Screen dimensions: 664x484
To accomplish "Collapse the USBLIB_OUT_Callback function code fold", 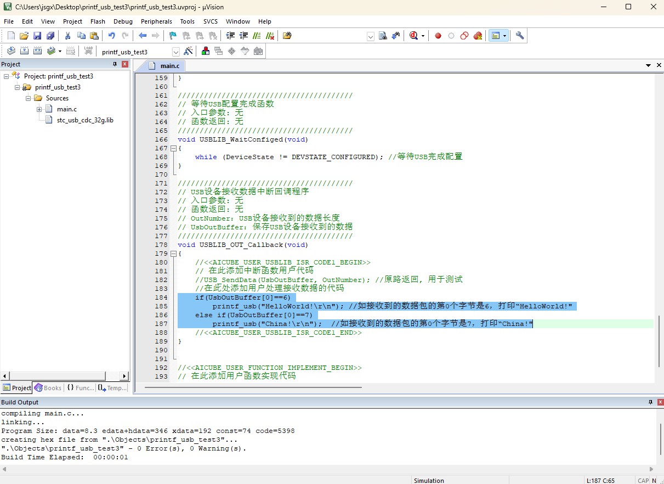I will (x=173, y=254).
